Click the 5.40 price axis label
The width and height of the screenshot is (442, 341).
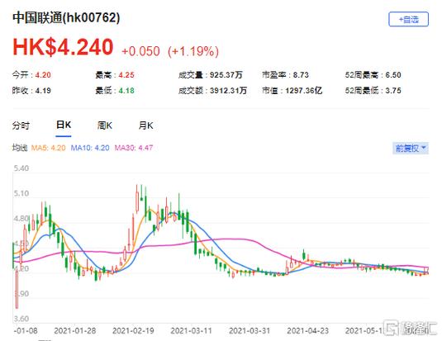21,168
